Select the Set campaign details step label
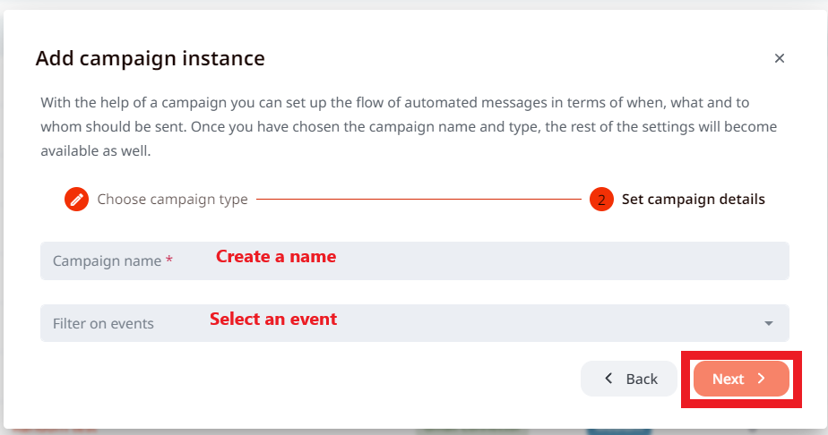 click(693, 199)
